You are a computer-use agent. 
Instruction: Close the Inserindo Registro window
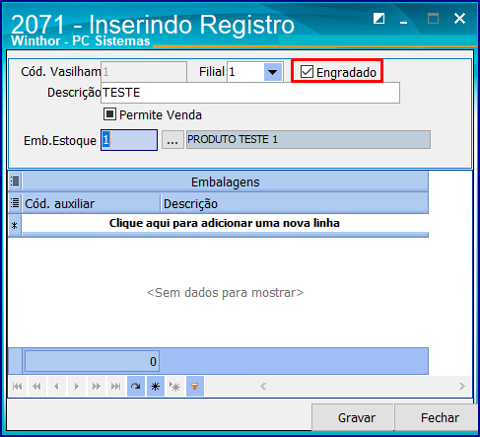click(x=459, y=19)
